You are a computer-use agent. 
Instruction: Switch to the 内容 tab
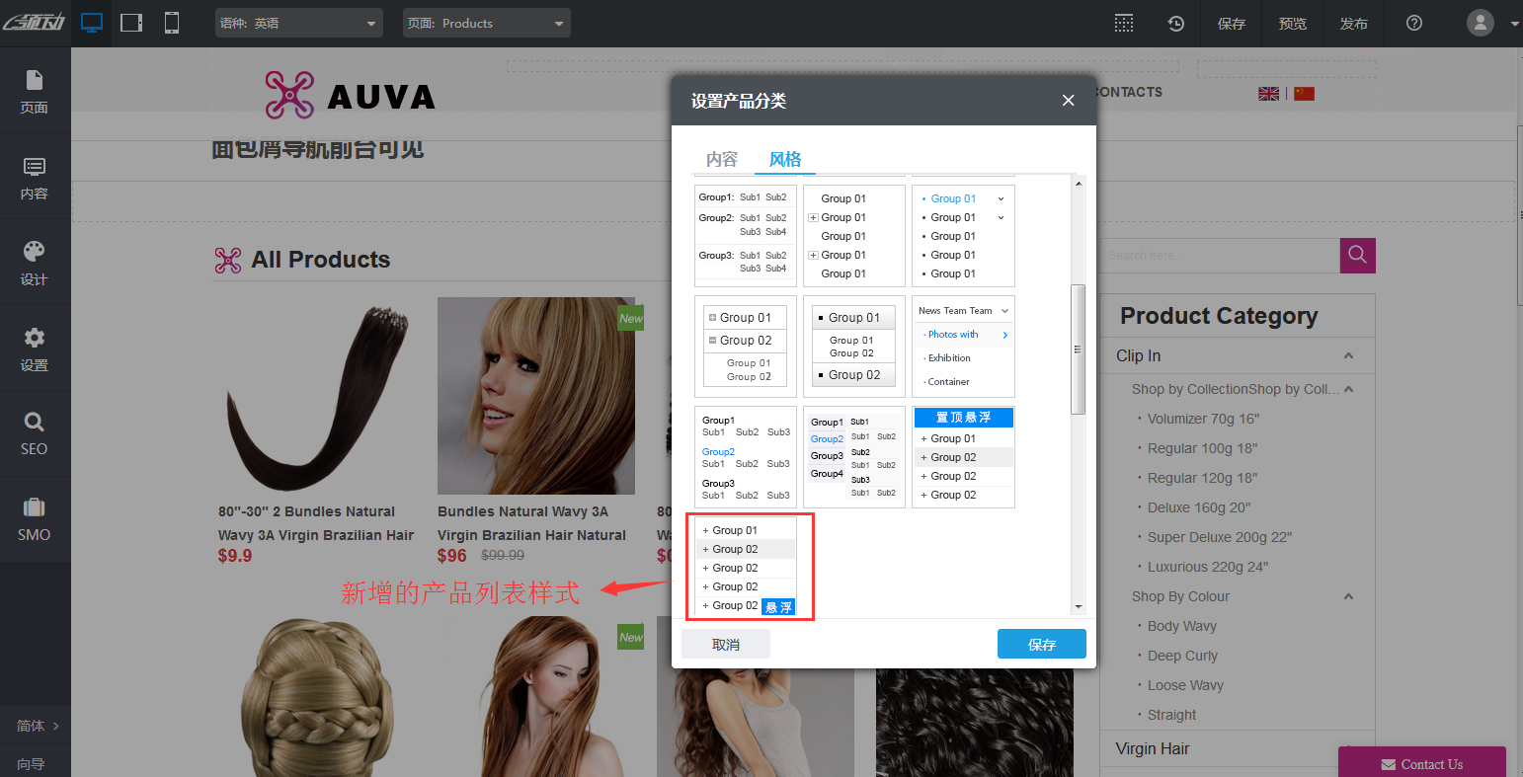click(722, 159)
